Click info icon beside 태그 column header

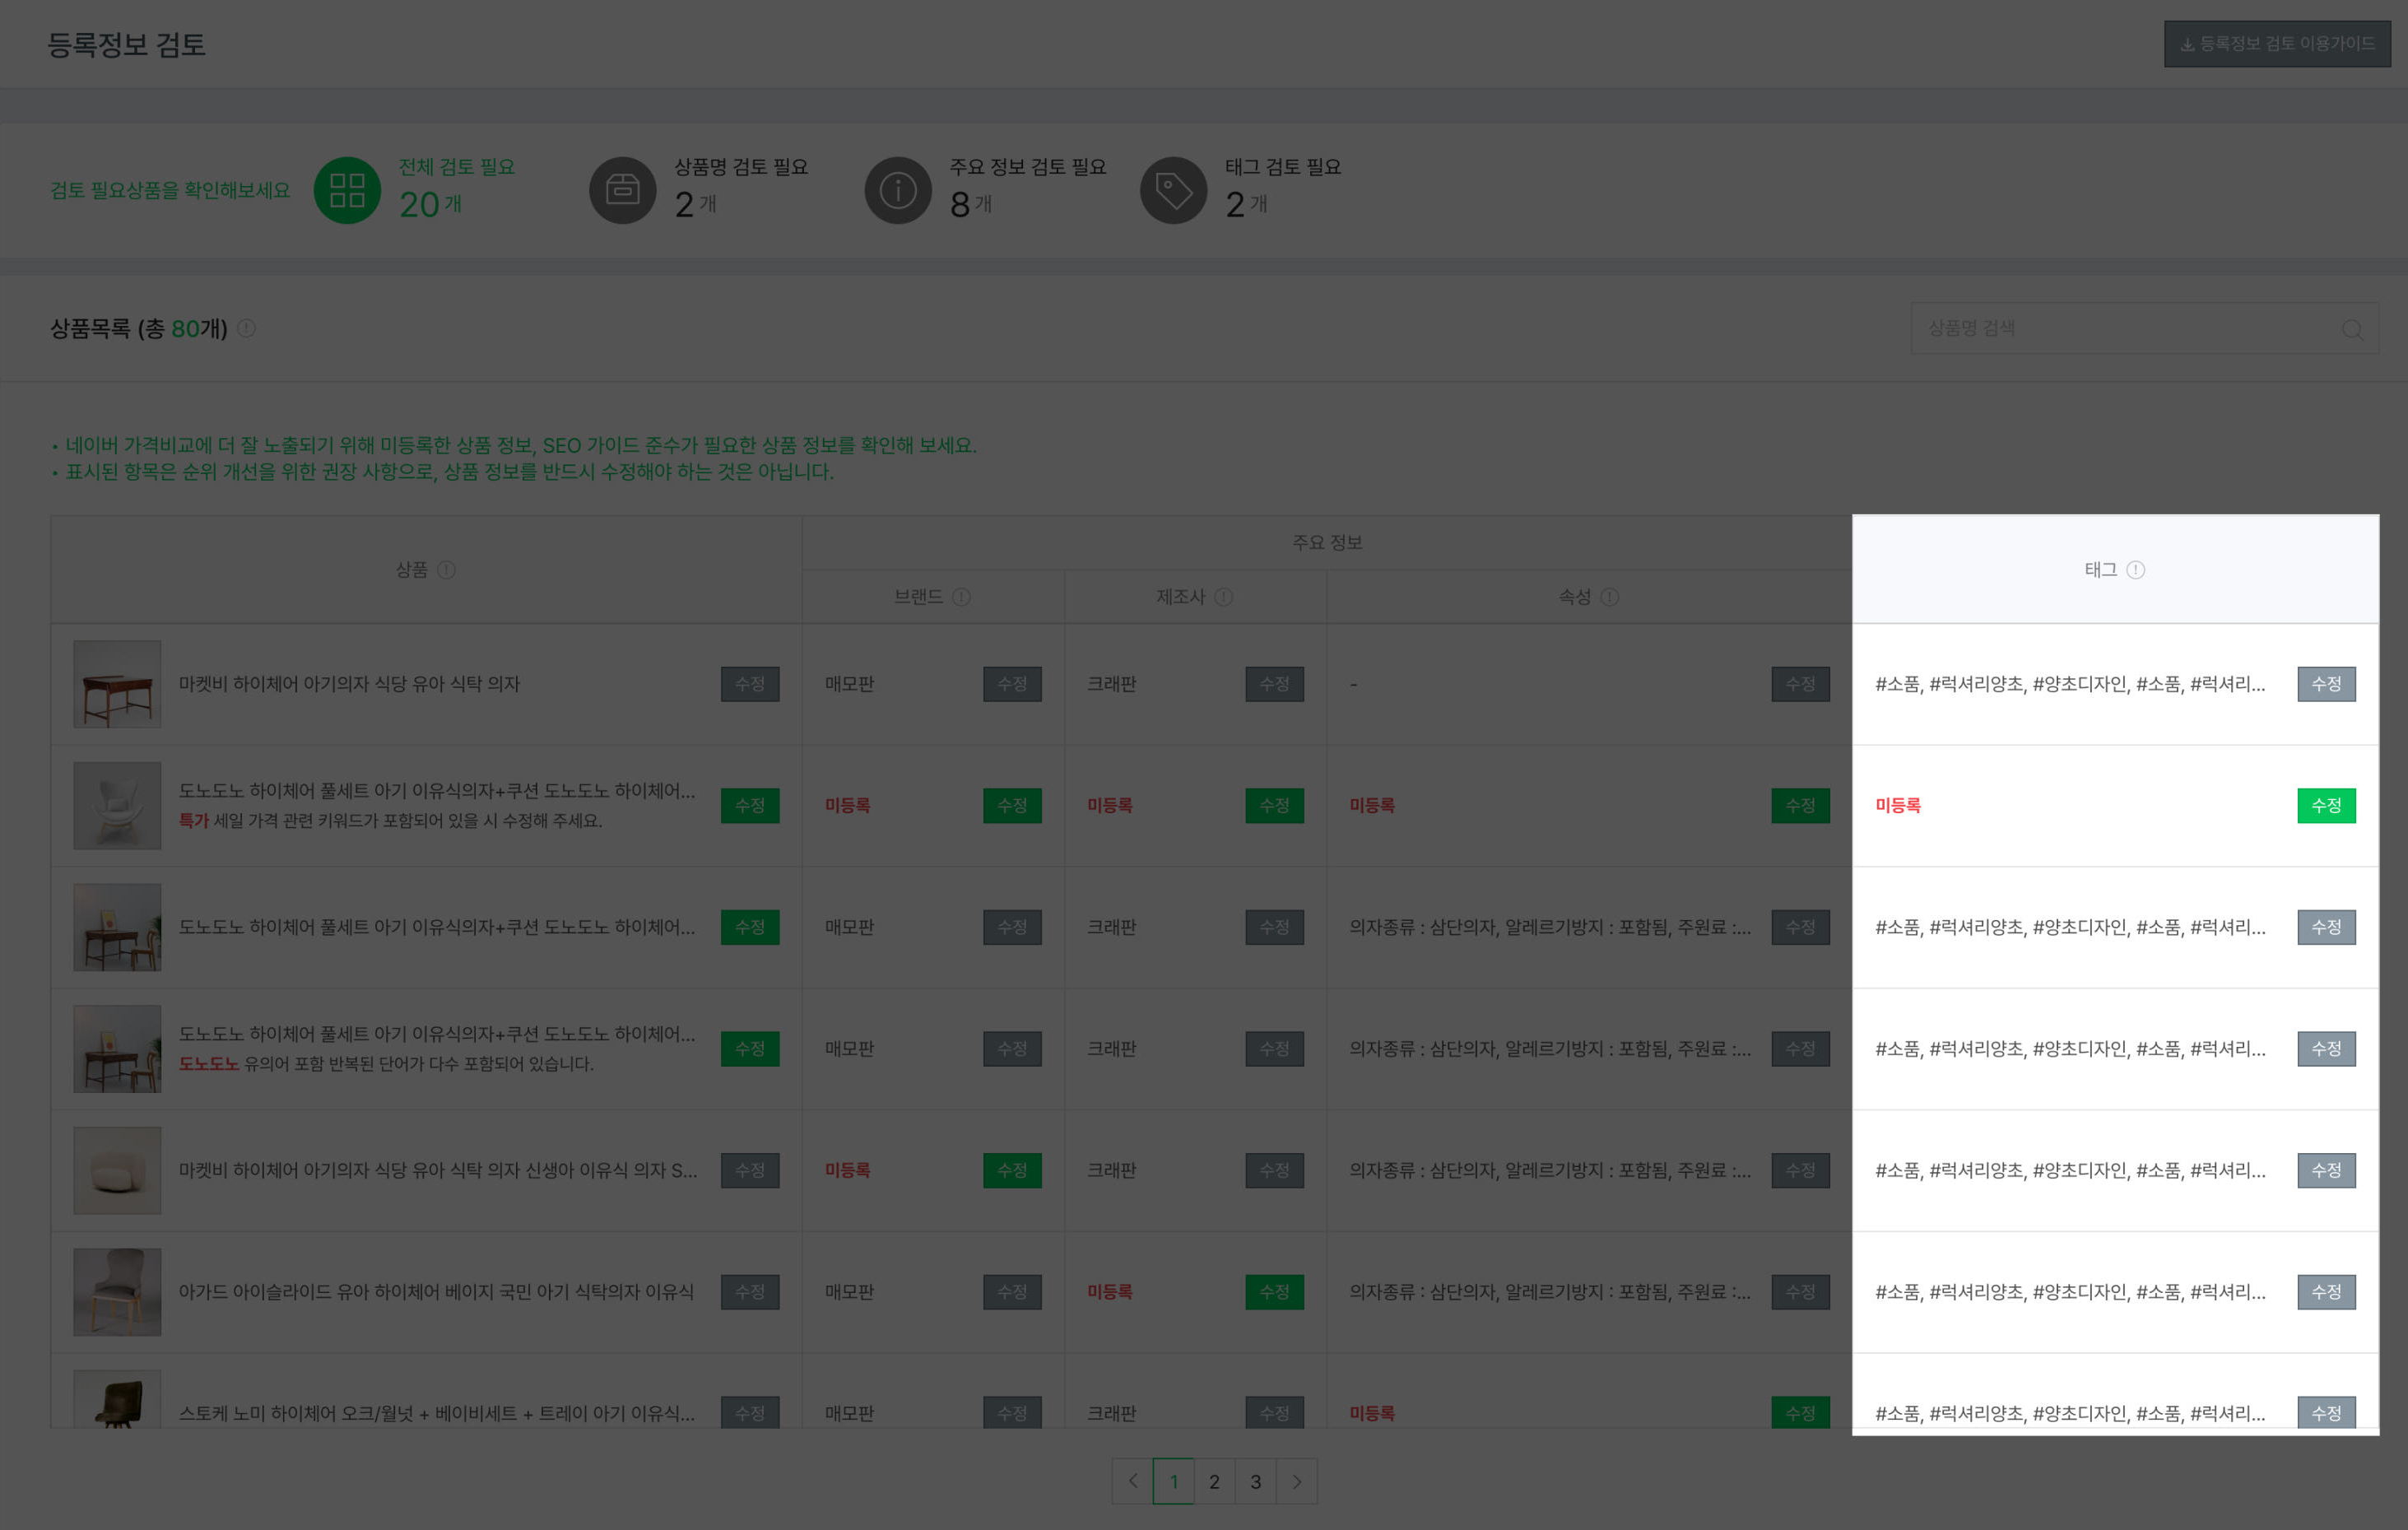(2136, 570)
